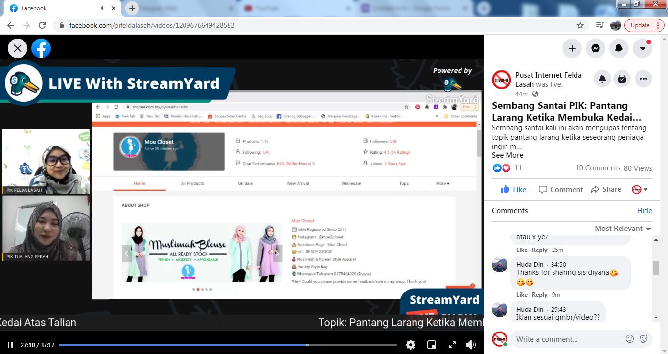The image size is (668, 354).
Task: Click Like on the atau x ye comment
Action: (x=522, y=250)
